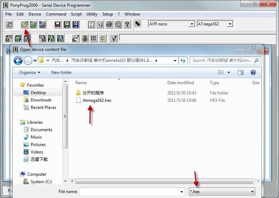
Task: Expand the File name history dropdown arrow
Action: pos(182,192)
